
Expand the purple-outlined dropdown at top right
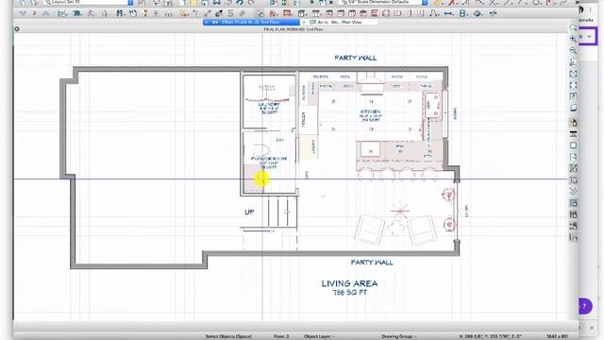589,36
